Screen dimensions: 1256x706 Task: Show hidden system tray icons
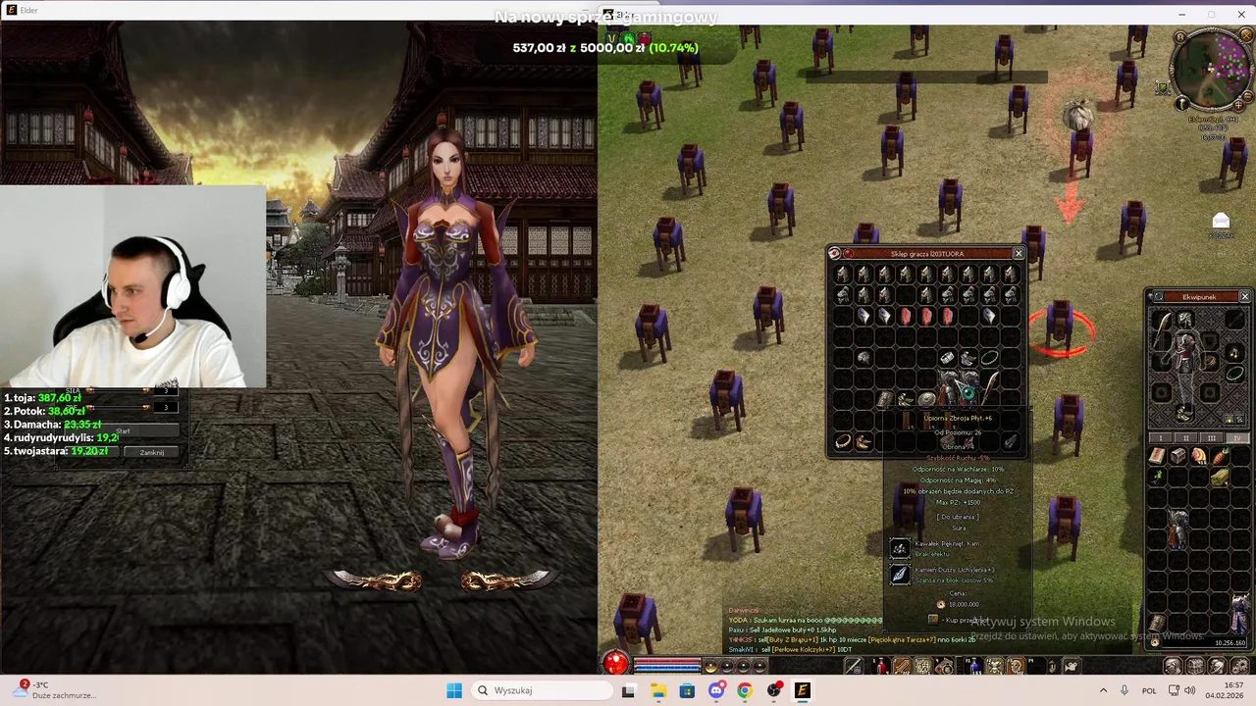coord(1103,690)
